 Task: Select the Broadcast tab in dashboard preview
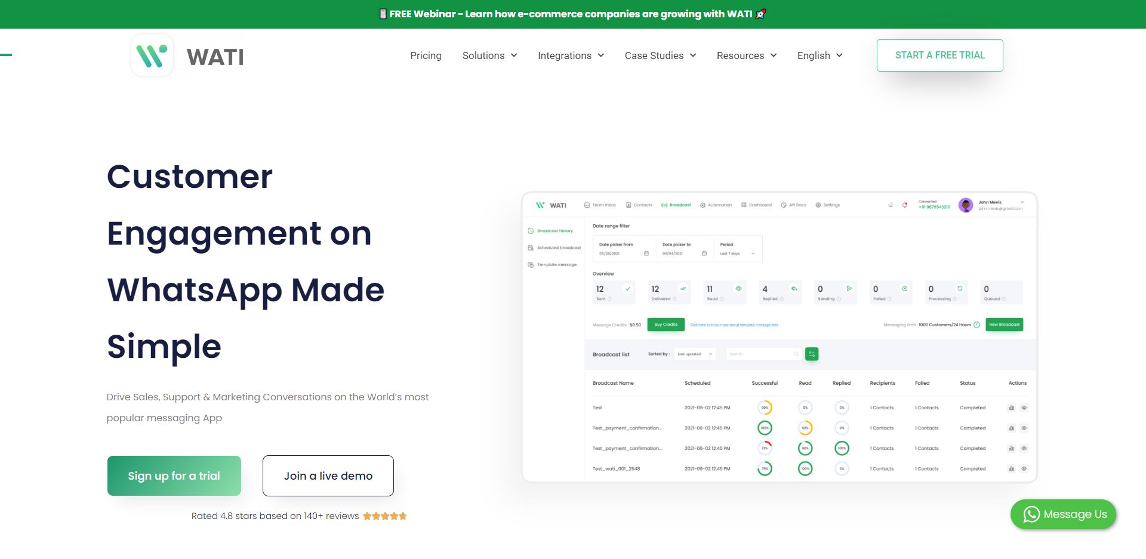pos(676,205)
